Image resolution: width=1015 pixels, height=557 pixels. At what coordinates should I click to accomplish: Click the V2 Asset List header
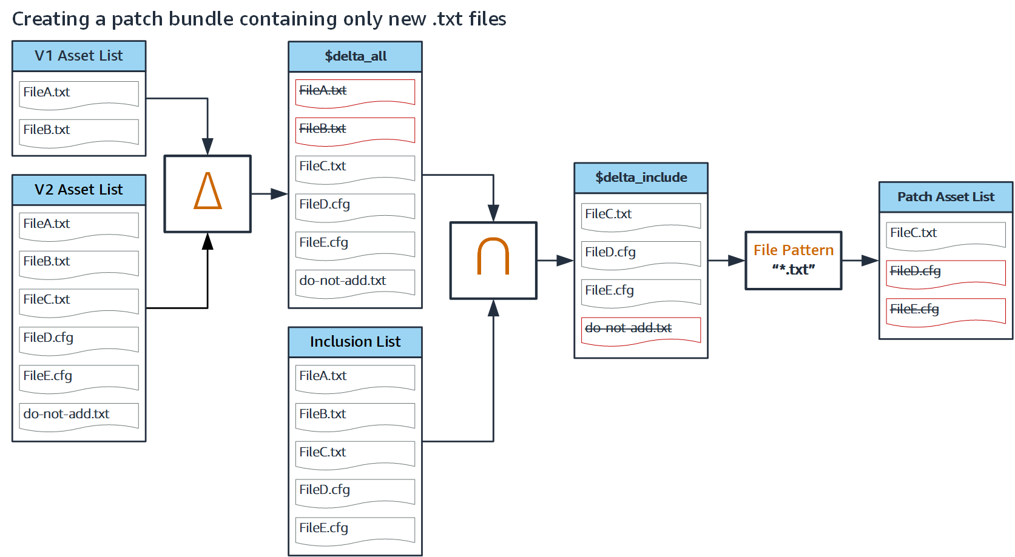78,190
